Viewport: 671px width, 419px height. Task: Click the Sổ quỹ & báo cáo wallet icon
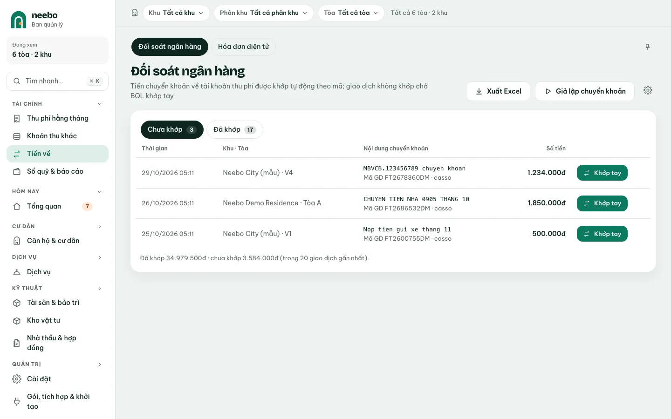pos(17,172)
